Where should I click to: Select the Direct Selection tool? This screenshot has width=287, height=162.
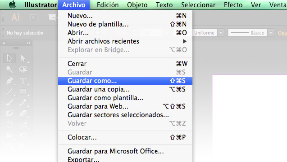(23, 58)
